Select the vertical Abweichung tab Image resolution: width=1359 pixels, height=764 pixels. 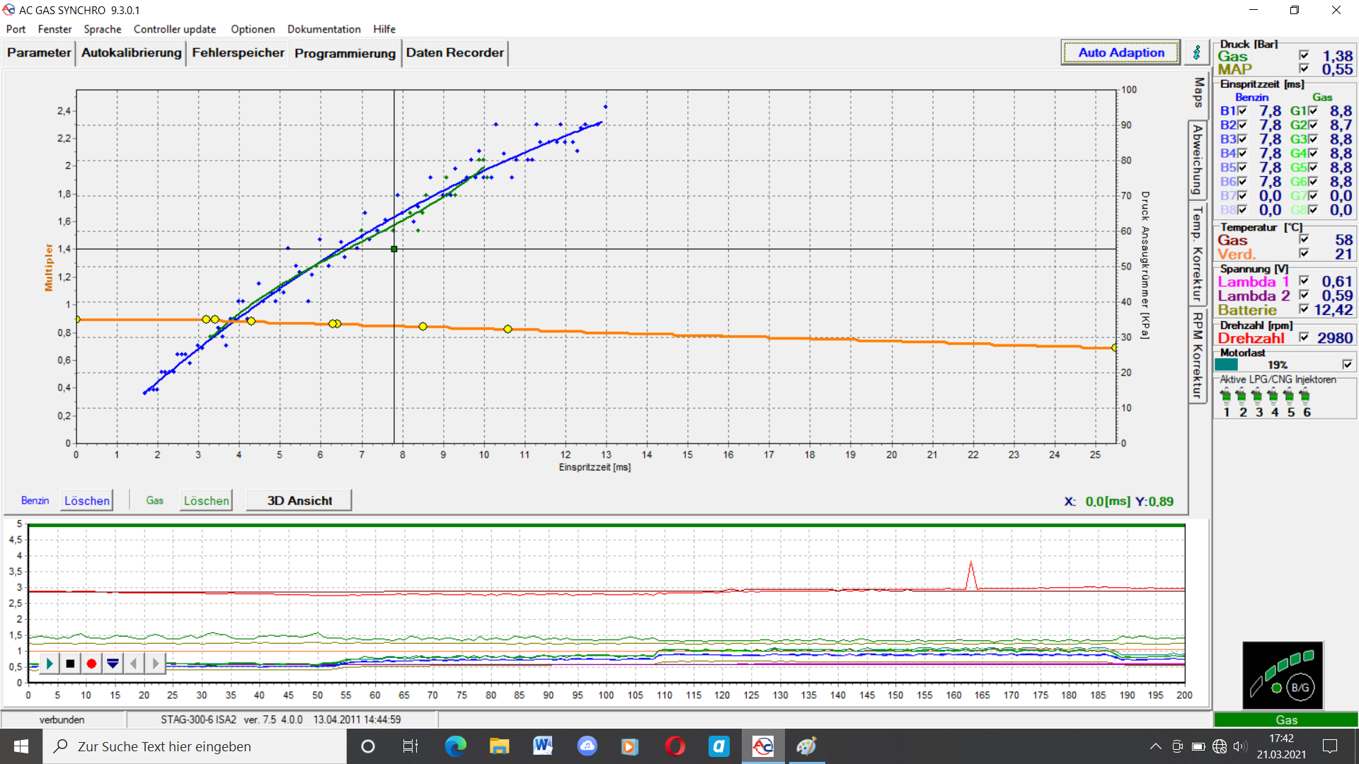(x=1197, y=160)
